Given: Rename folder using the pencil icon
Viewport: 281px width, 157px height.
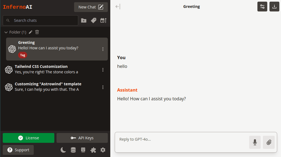Looking at the screenshot, I should click(x=31, y=32).
